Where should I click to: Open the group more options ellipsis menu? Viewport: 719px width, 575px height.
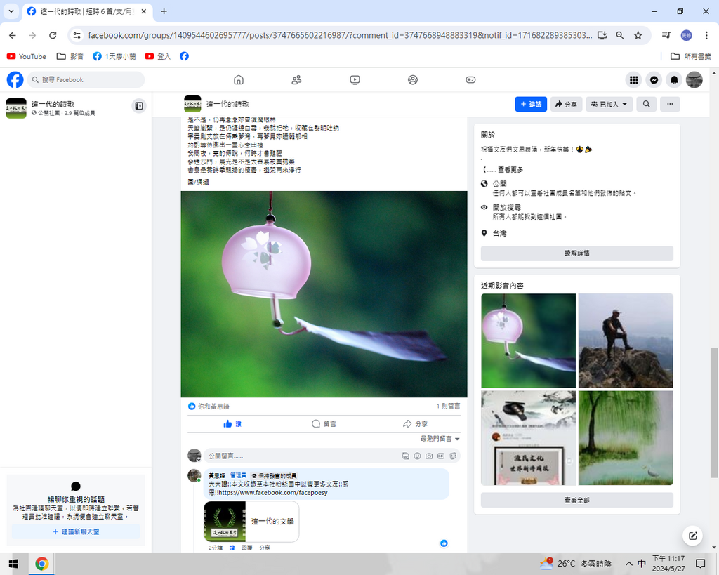coord(670,104)
